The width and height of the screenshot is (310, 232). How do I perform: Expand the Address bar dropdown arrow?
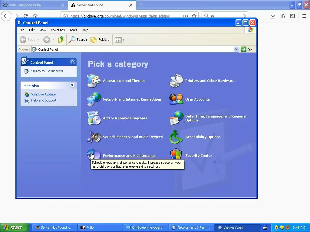(x=236, y=49)
